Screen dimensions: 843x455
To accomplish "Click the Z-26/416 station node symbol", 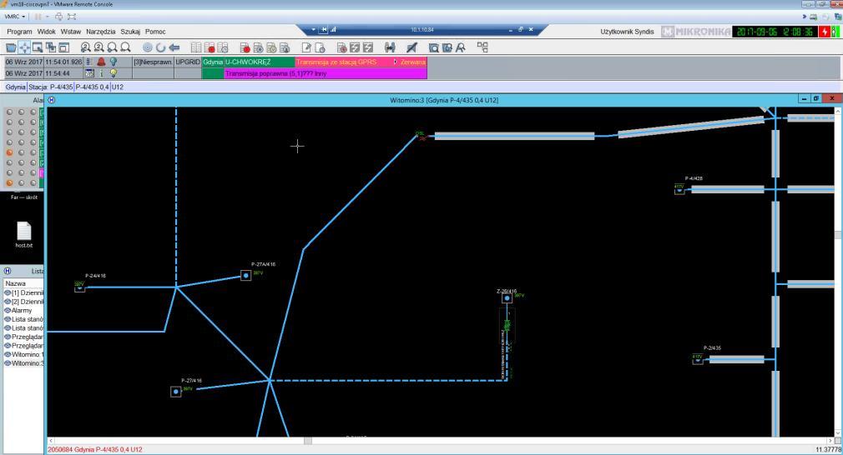I will click(507, 297).
